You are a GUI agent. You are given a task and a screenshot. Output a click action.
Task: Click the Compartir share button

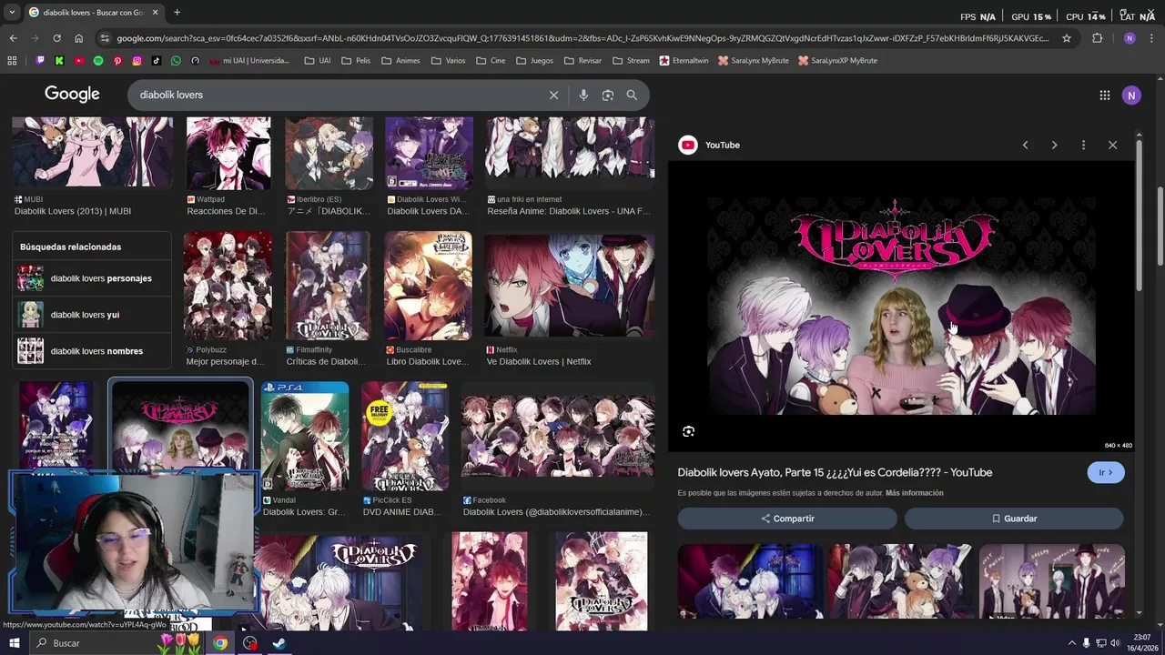[x=787, y=519]
